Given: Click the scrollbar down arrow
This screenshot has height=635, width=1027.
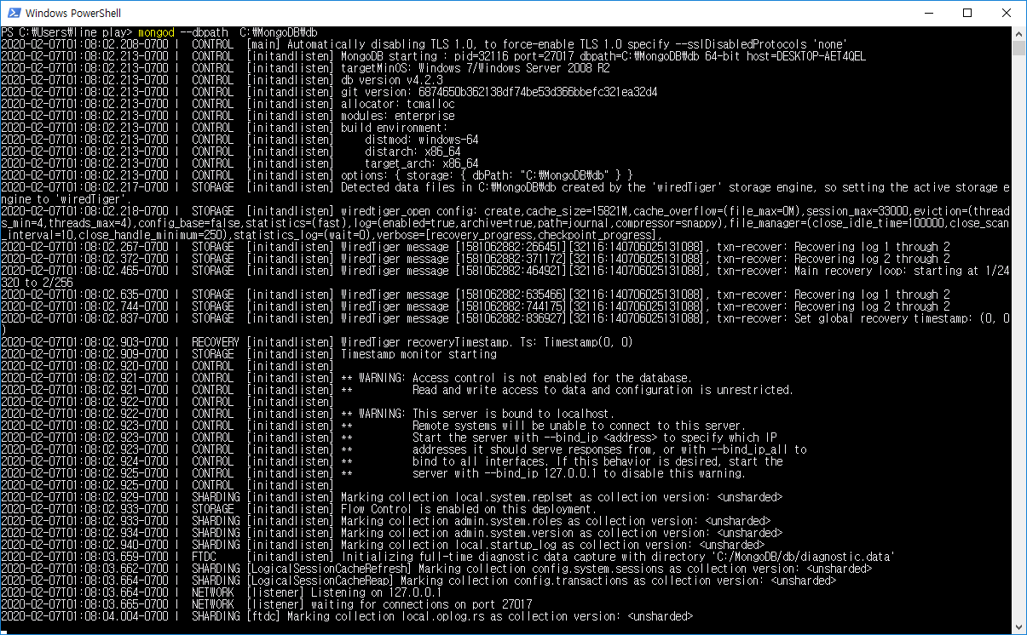Looking at the screenshot, I should tap(1018, 627).
